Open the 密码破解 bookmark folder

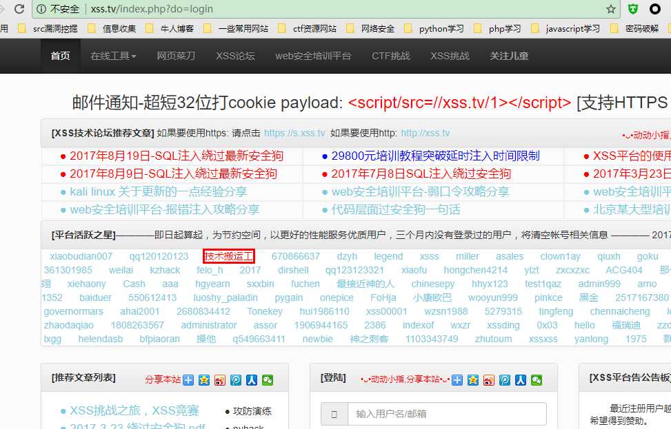pyautogui.click(x=634, y=29)
